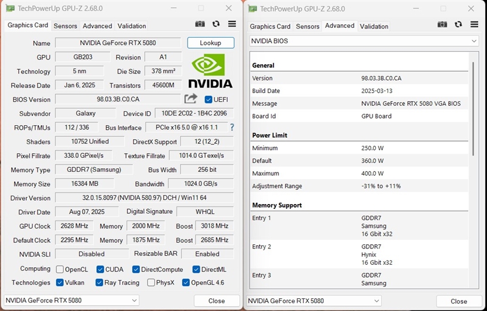Click Board Id value GPU Board
487x311 pixels.
point(376,116)
